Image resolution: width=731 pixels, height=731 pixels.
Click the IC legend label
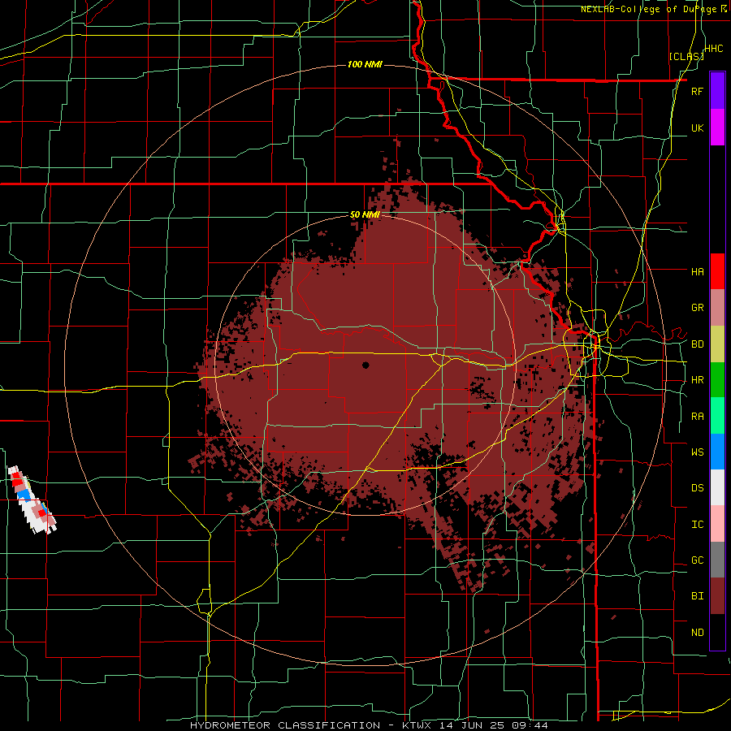[x=697, y=525]
